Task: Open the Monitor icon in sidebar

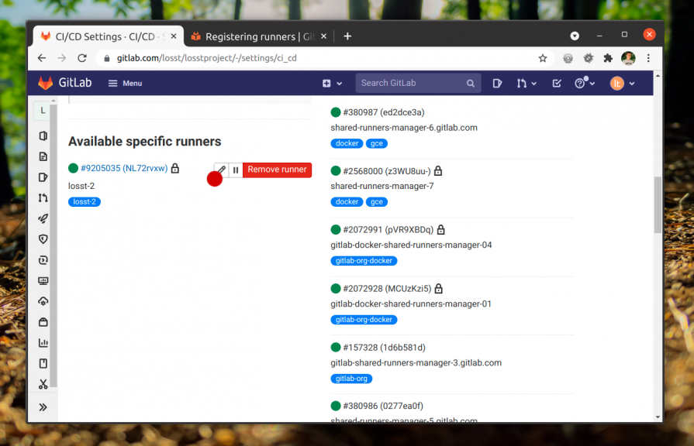Action: point(43,281)
